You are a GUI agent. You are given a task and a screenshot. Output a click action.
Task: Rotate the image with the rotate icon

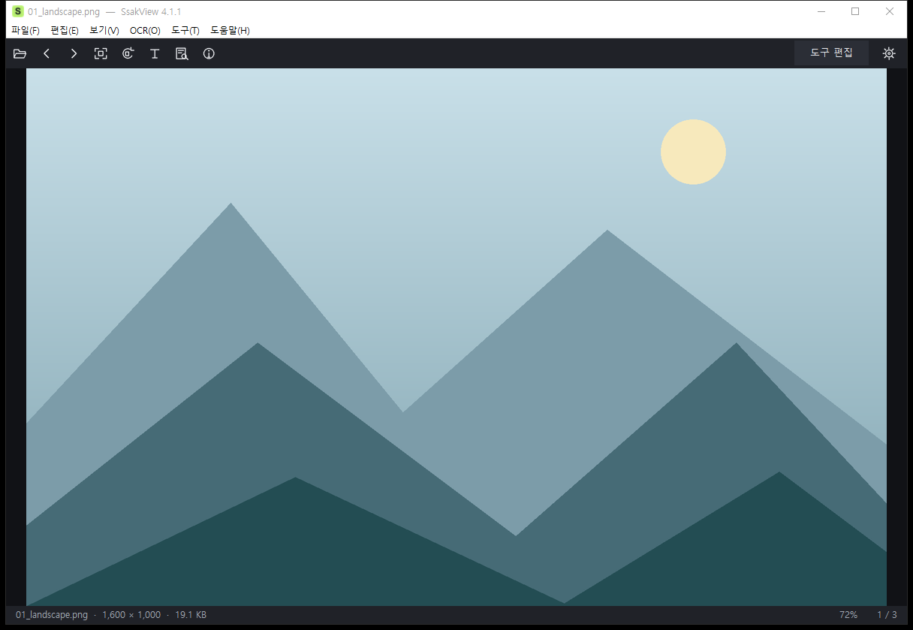pyautogui.click(x=128, y=53)
